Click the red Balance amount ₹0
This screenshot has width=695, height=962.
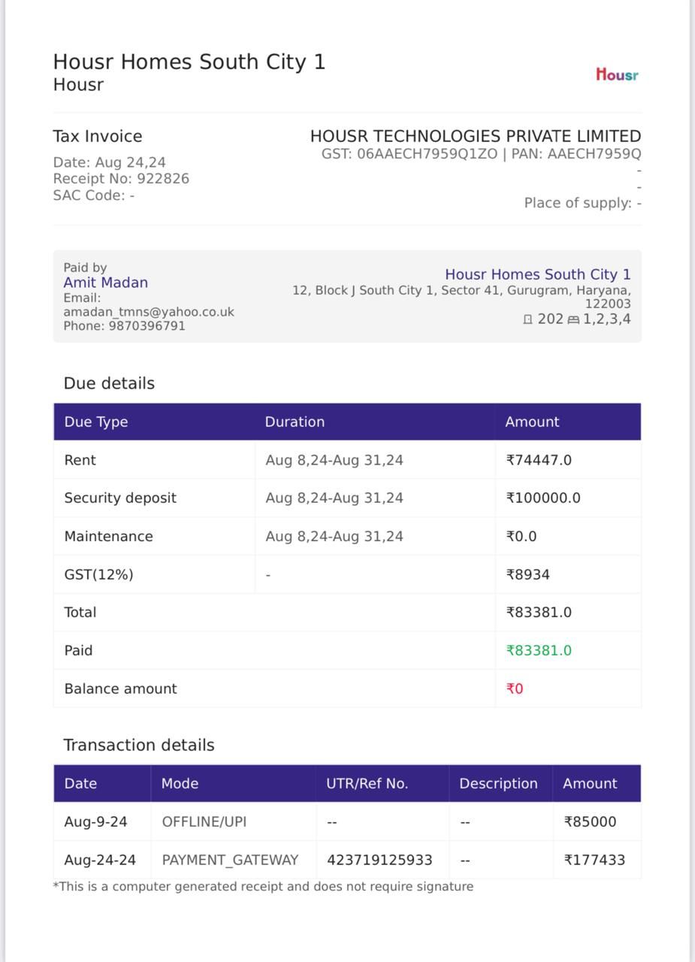click(515, 689)
